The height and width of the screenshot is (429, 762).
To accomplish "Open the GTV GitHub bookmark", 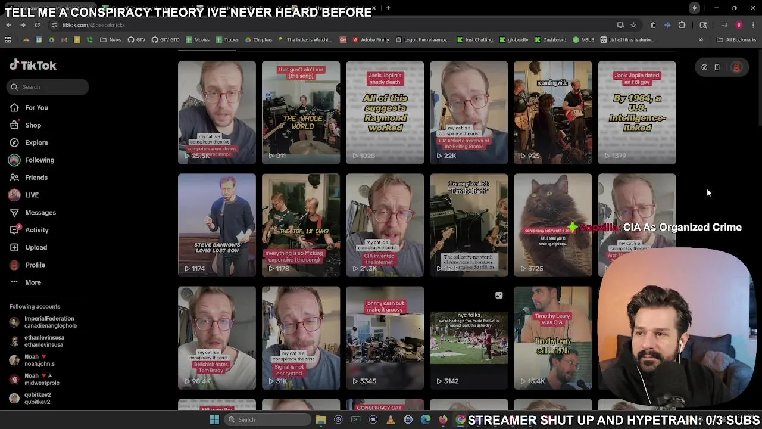I will pos(136,40).
